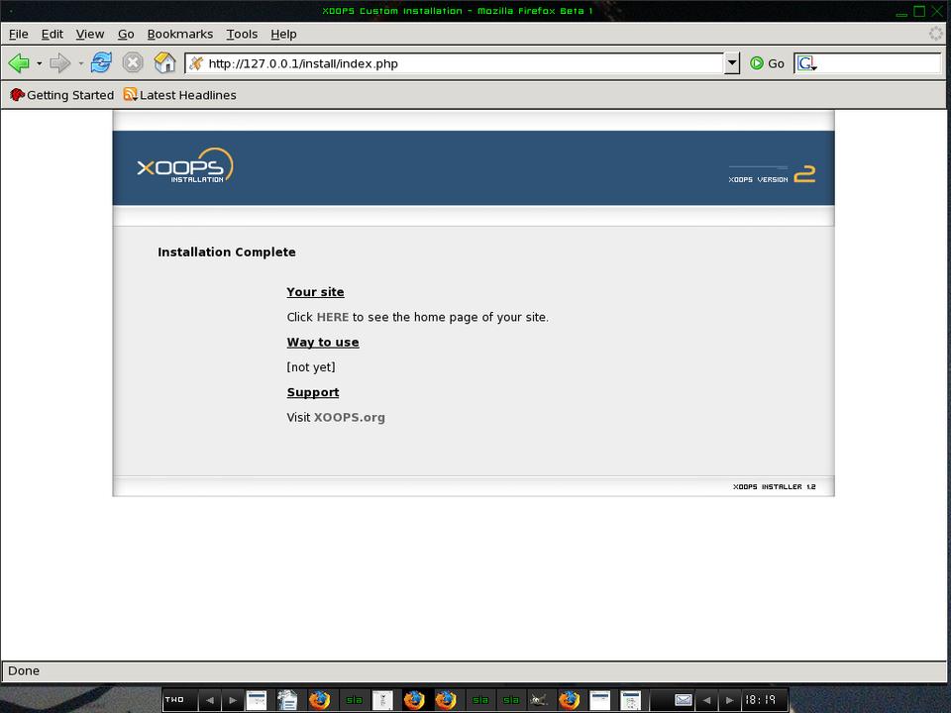
Task: Follow the HERE link to site home page
Action: 333,317
